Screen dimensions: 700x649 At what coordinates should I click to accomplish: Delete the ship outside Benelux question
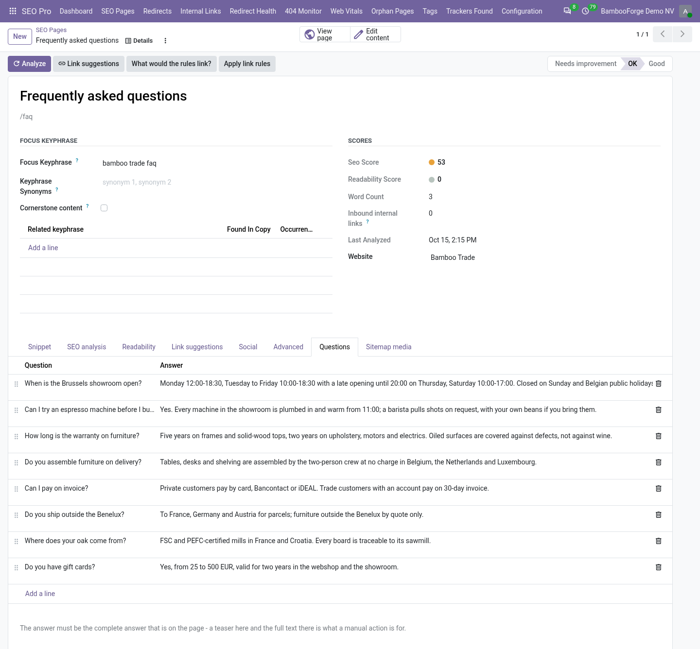pyautogui.click(x=659, y=514)
